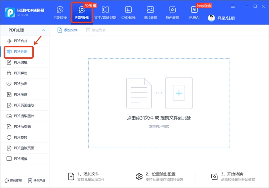Open the PDF解密 function
The image size is (269, 188).
click(20, 73)
